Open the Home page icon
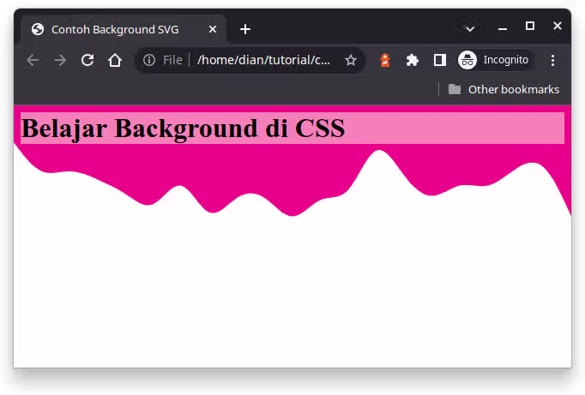The width and height of the screenshot is (585, 395). click(115, 60)
